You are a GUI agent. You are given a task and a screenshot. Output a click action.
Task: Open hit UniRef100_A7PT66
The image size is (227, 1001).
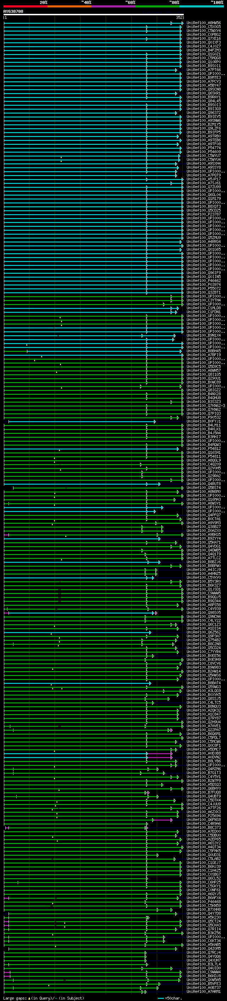click(204, 70)
